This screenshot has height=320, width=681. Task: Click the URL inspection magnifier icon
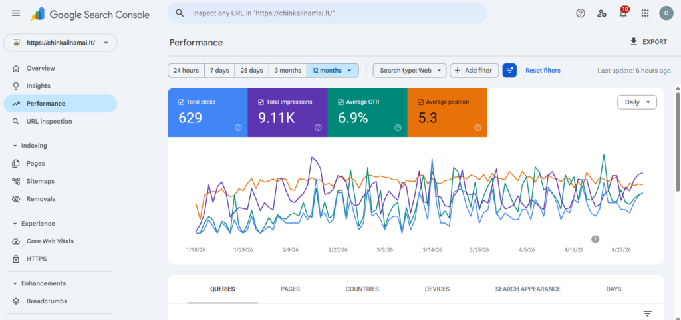(x=16, y=122)
